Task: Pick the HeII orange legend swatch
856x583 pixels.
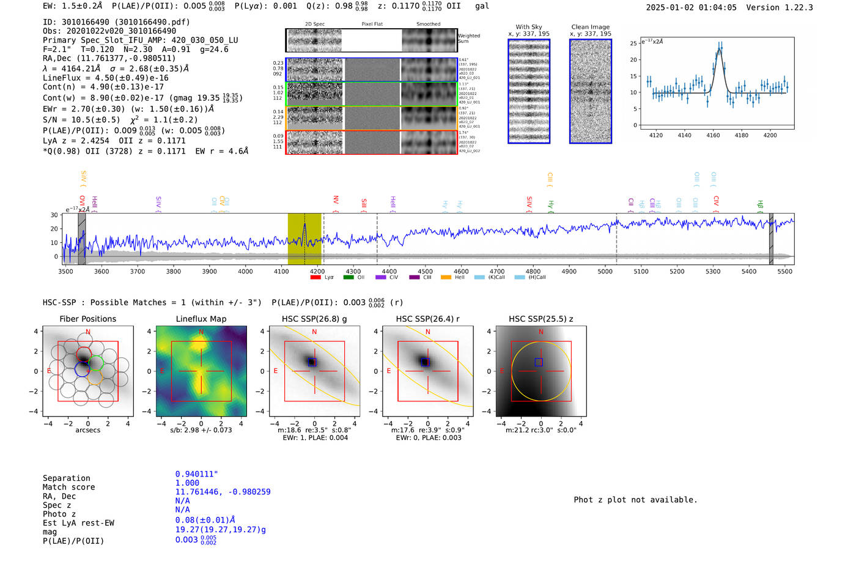Action: coord(446,277)
